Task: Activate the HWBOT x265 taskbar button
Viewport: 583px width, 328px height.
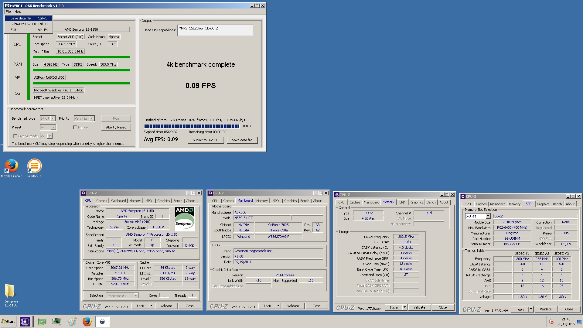Action: [102, 322]
